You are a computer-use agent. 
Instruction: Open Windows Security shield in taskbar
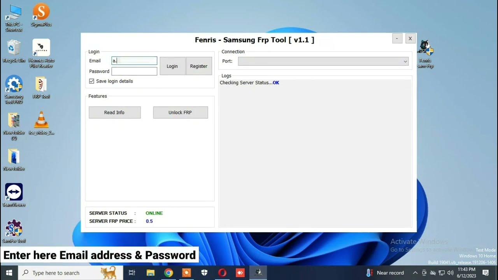pyautogui.click(x=204, y=273)
